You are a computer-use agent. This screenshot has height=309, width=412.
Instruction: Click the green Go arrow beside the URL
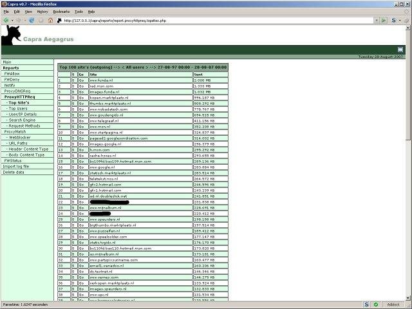click(384, 20)
